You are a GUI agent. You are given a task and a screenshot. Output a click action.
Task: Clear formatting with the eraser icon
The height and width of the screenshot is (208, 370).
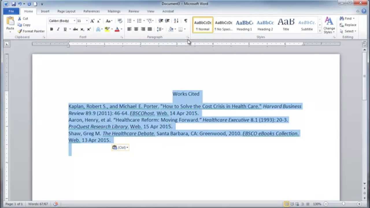tap(120, 21)
